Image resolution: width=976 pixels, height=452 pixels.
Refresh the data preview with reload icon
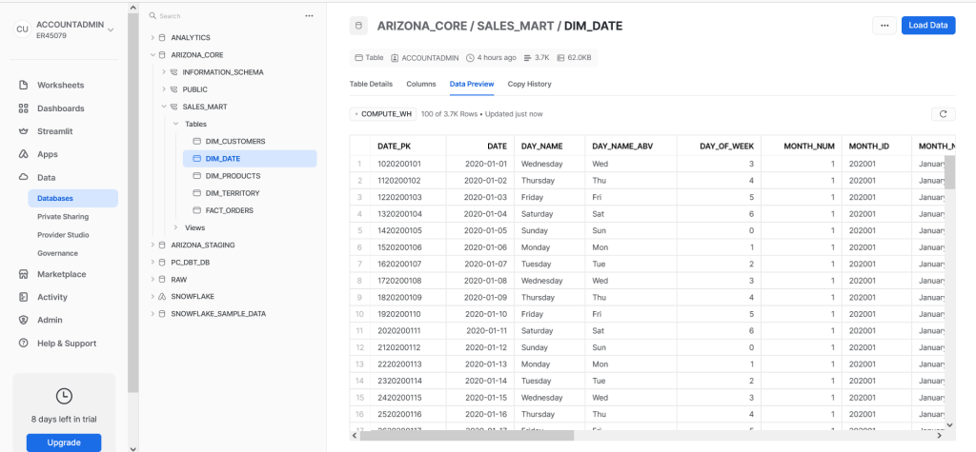pyautogui.click(x=943, y=114)
